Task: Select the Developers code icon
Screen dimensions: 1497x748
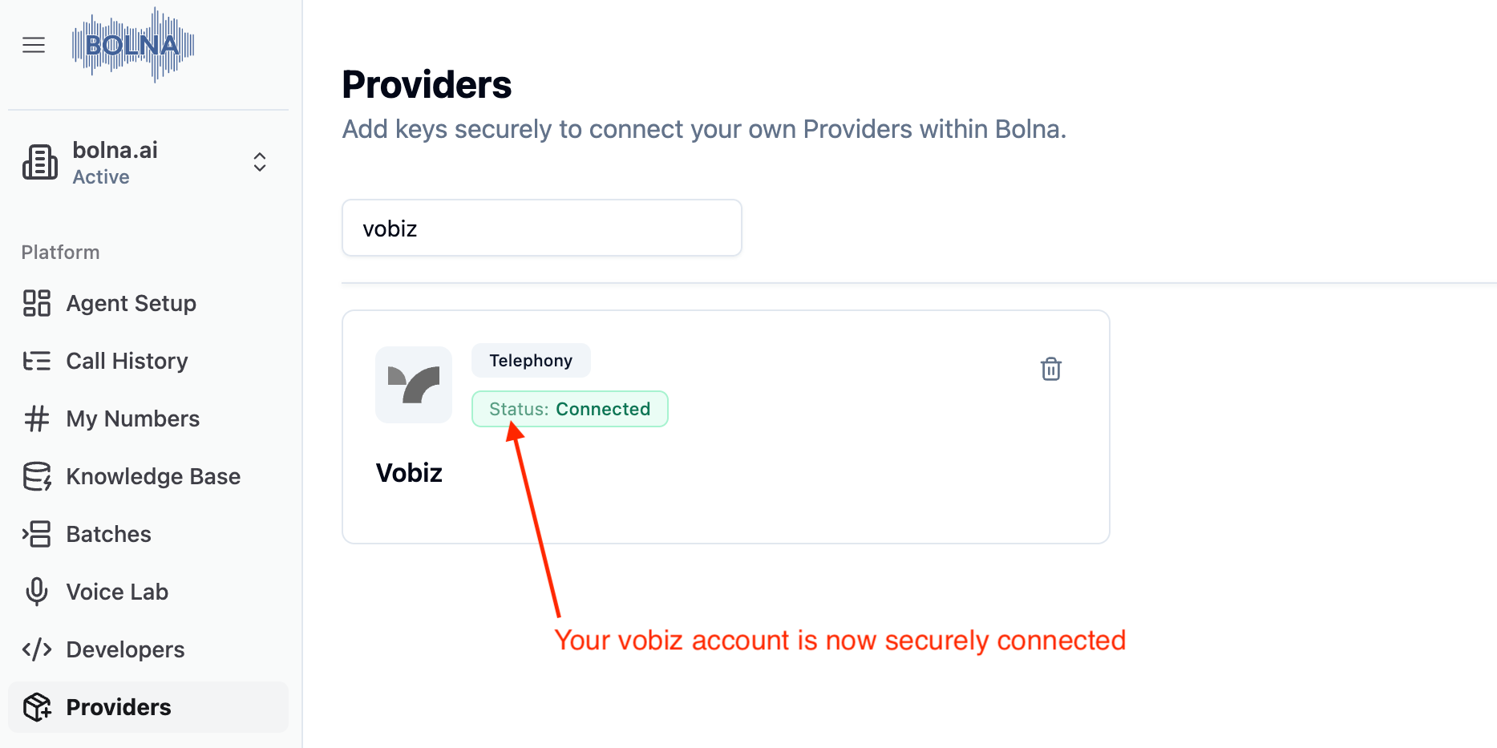Action: pyautogui.click(x=37, y=649)
